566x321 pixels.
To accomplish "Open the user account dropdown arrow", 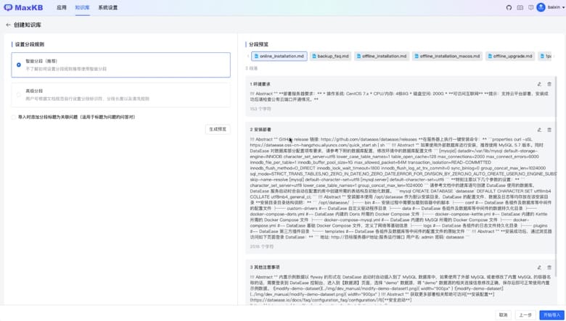I will tap(563, 7).
